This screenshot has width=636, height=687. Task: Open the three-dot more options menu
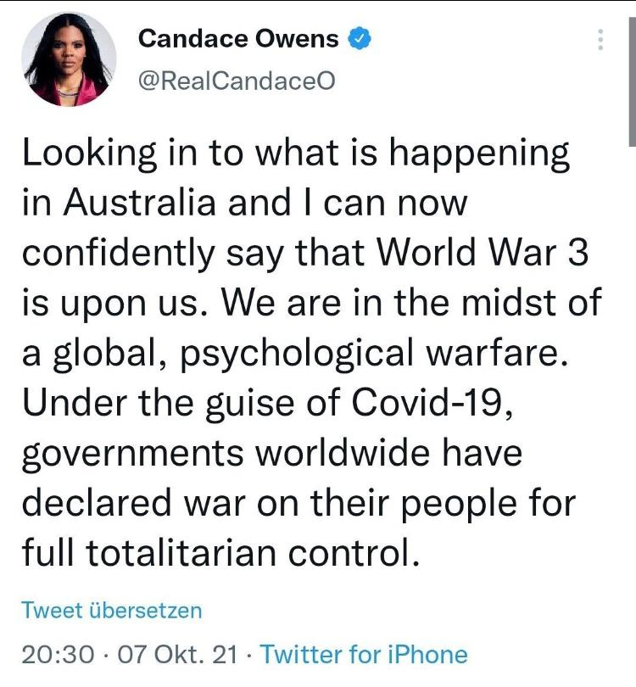(x=600, y=40)
